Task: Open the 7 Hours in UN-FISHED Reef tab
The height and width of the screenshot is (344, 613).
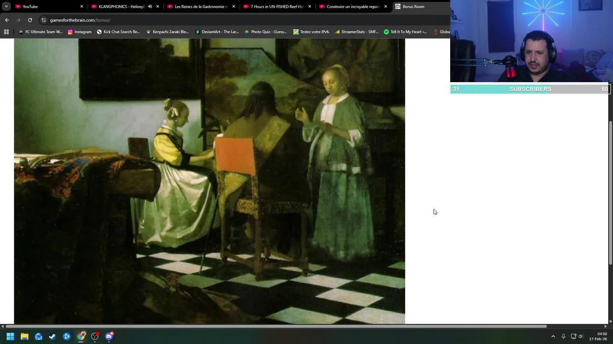Action: (277, 7)
